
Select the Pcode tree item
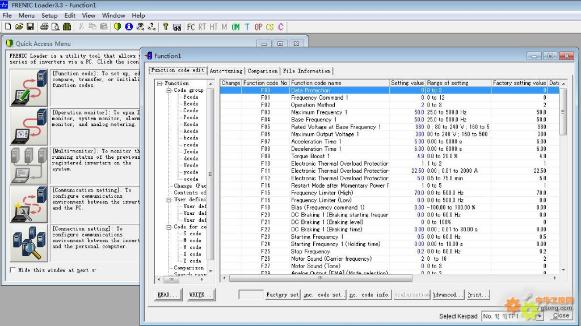191,117
